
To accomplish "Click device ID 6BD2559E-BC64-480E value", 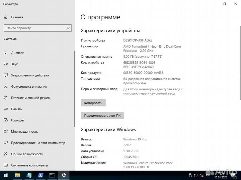I will (x=140, y=65).
